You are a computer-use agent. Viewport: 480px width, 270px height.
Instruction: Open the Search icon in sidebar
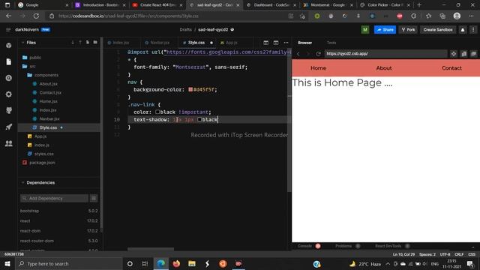pyautogui.click(x=8, y=78)
